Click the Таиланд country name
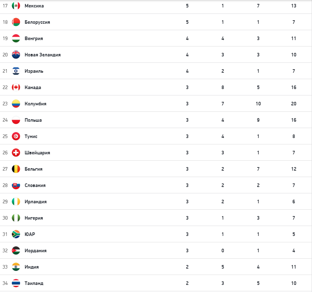This screenshot has width=312, height=292. (34, 283)
